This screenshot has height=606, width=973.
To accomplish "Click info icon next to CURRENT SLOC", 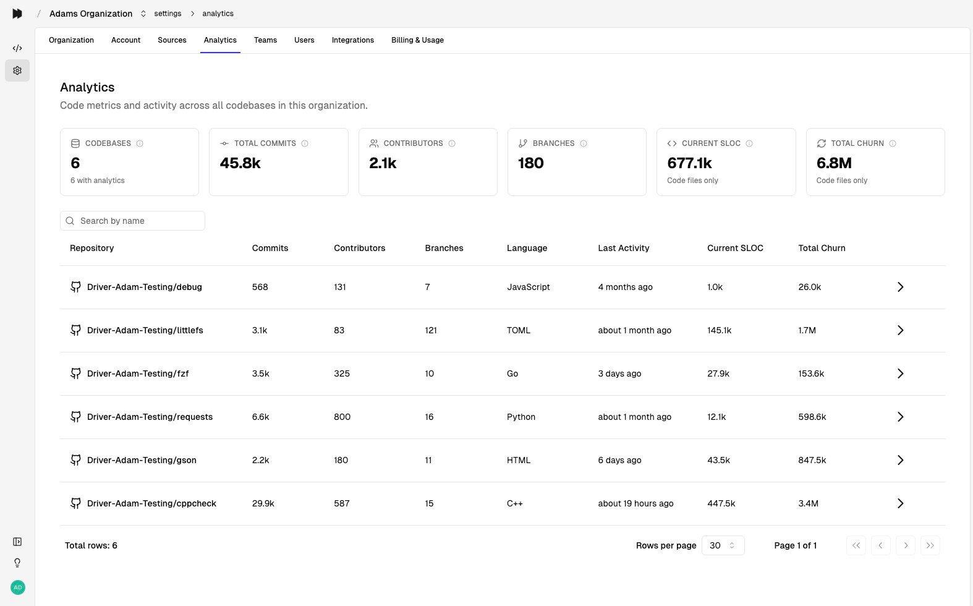I will click(x=749, y=143).
